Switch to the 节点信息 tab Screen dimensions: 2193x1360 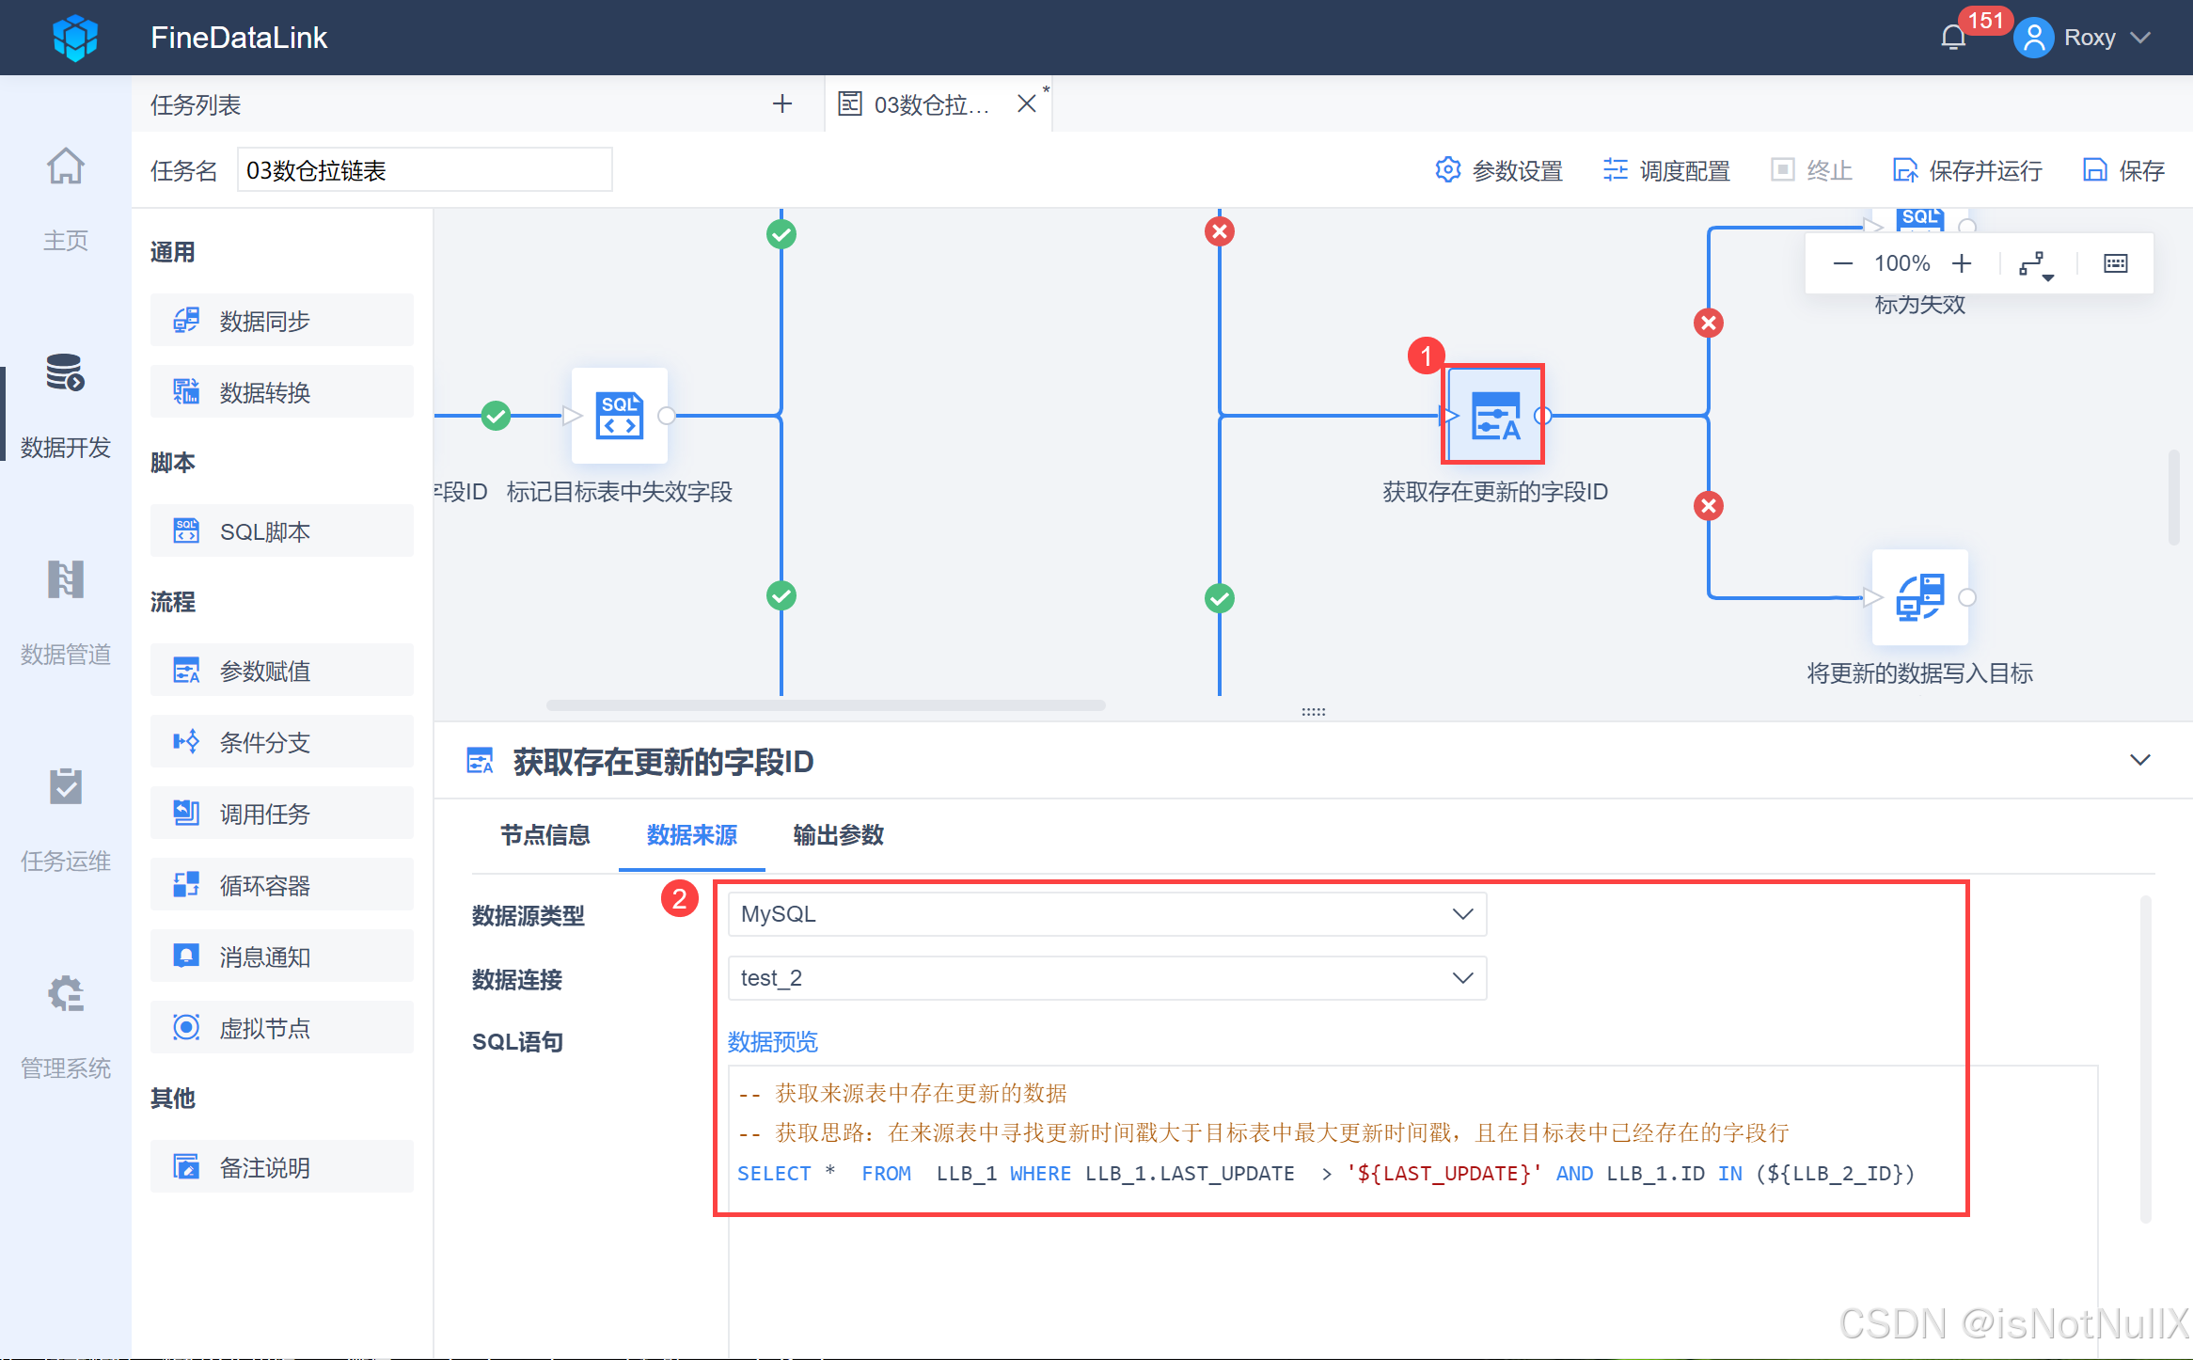click(544, 835)
